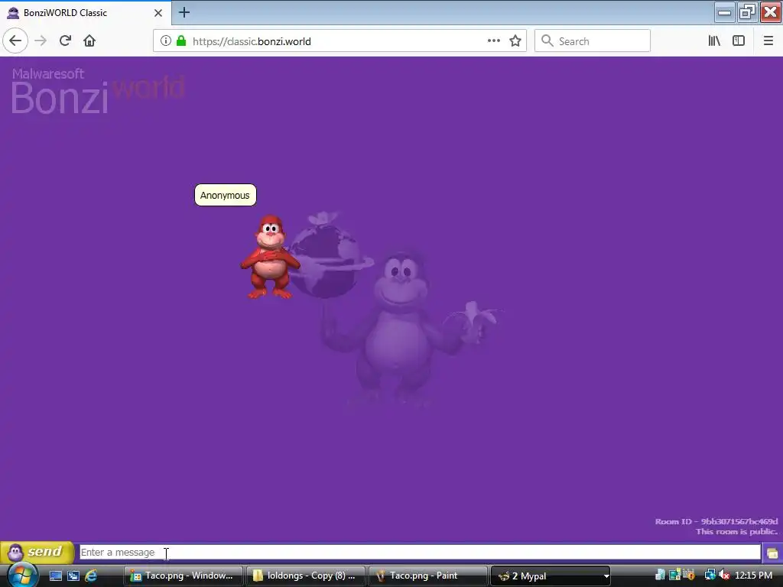Close the BonziWORLD Classic tab
This screenshot has width=783, height=587.
click(x=158, y=13)
